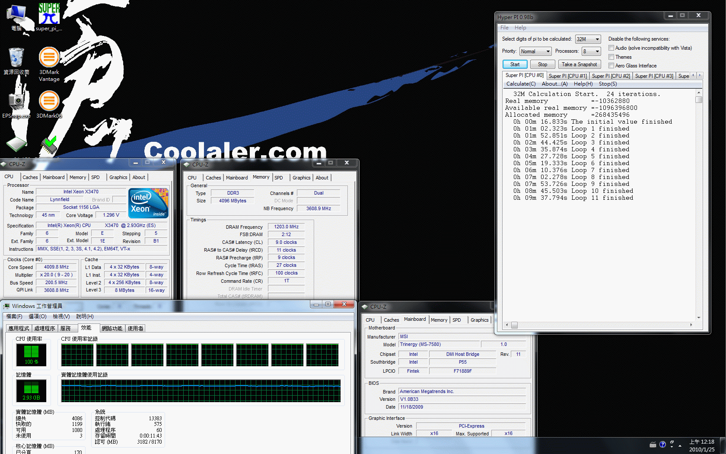
Task: Click the left CPU-Z window title icon
Action: point(4,164)
